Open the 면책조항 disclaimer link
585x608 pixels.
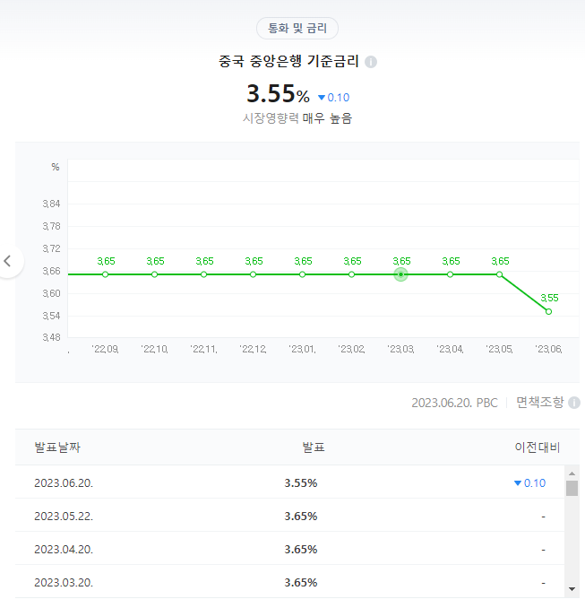tap(539, 403)
